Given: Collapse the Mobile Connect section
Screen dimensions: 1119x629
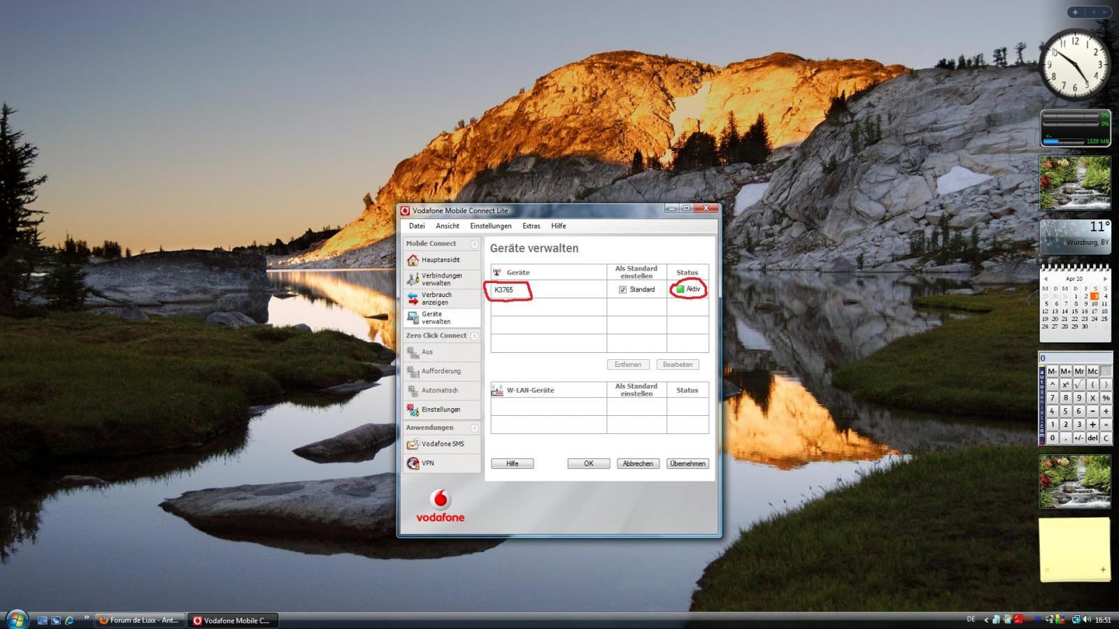Looking at the screenshot, I should click(474, 244).
